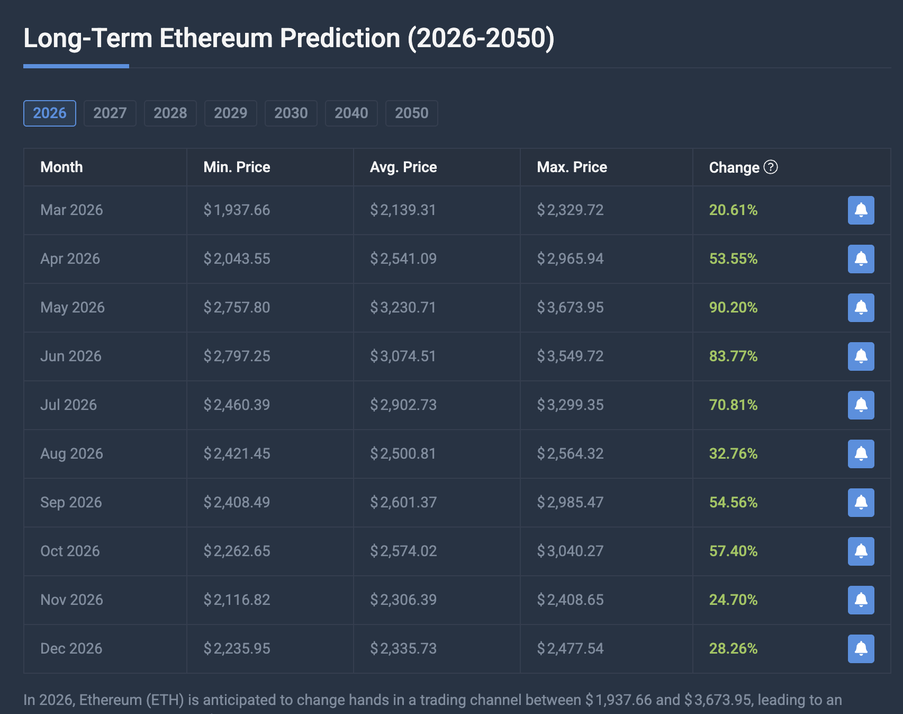Set a Dec 2026 price alert
Image resolution: width=903 pixels, height=714 pixels.
861,648
